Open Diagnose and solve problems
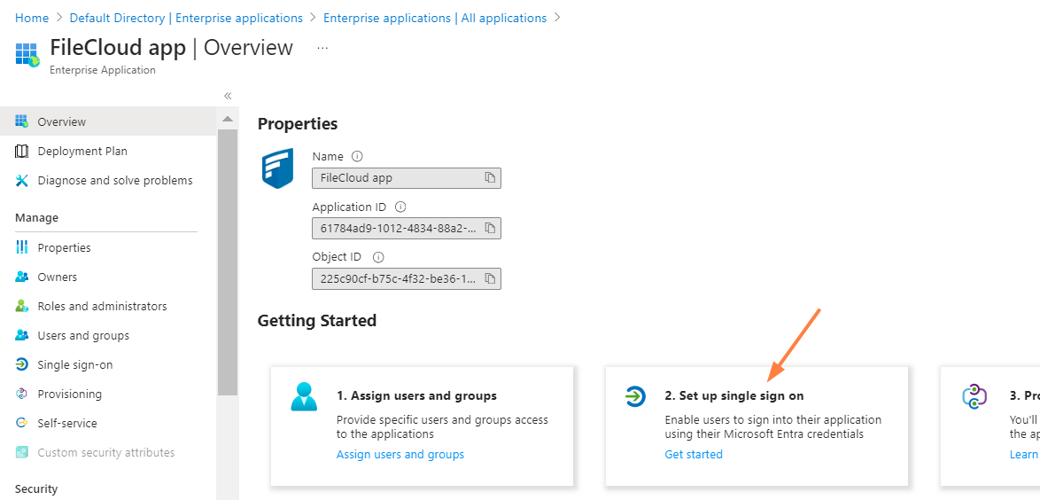Image resolution: width=1040 pixels, height=500 pixels. [114, 180]
